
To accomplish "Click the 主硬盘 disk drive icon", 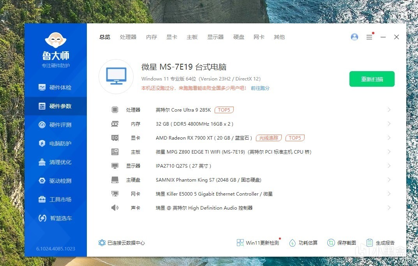I will pos(115,180).
